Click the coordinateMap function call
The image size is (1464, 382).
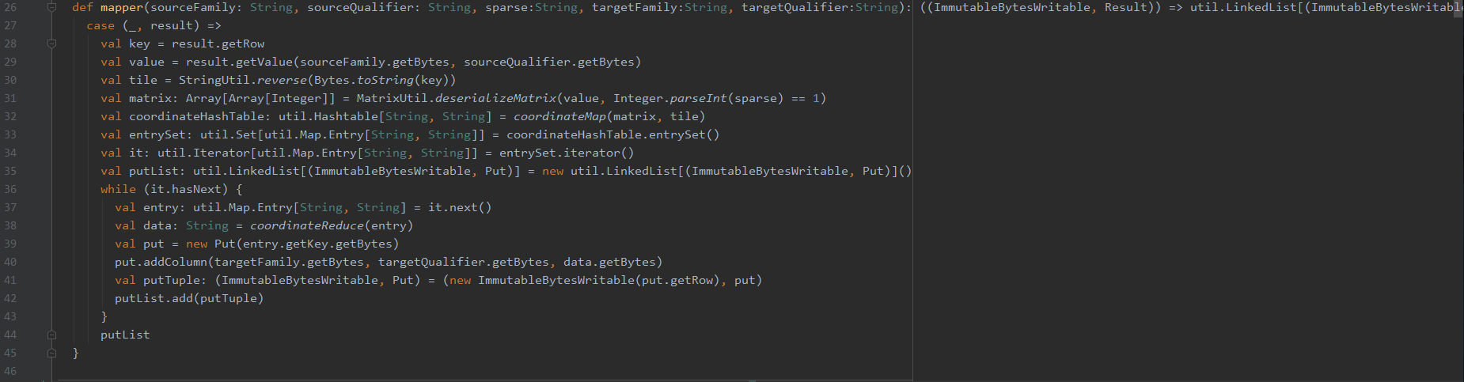click(559, 116)
